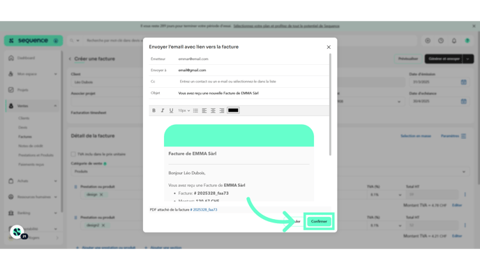480x270 pixels.
Task: Toggle TVA inclu dans le prix unitaire checkbox
Action: [x=73, y=154]
